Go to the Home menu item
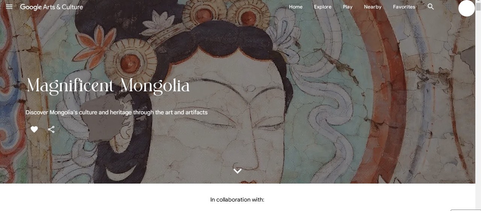 coord(296,7)
